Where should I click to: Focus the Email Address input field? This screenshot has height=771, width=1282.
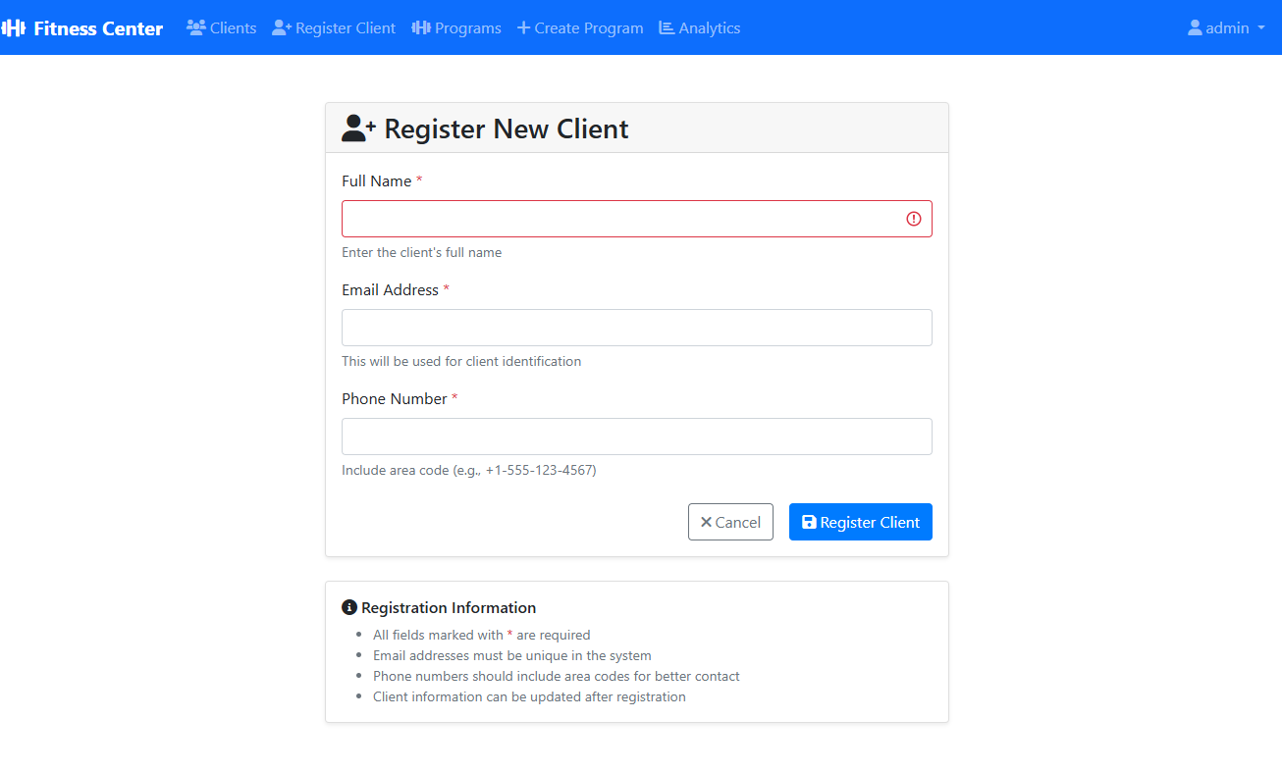coord(636,328)
